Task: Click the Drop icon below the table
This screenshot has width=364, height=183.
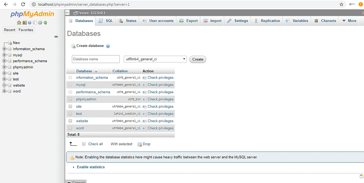Action: click(139, 144)
